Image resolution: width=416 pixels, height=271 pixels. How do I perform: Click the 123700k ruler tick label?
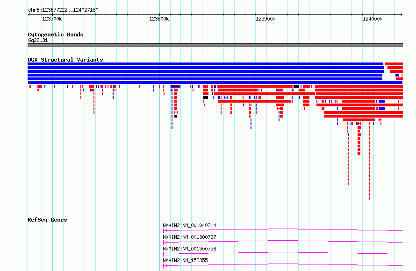click(x=52, y=19)
